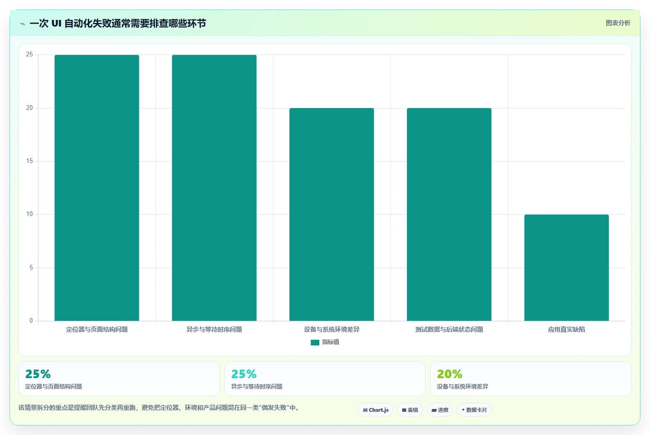Click the lightning icon beside the title
The height and width of the screenshot is (435, 650).
(x=22, y=24)
